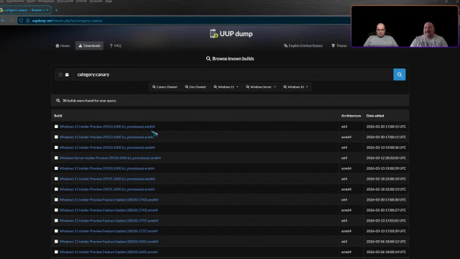Open Feature Update (28020.1737) arm64 link
This screenshot has height=259, width=460.
click(109, 231)
